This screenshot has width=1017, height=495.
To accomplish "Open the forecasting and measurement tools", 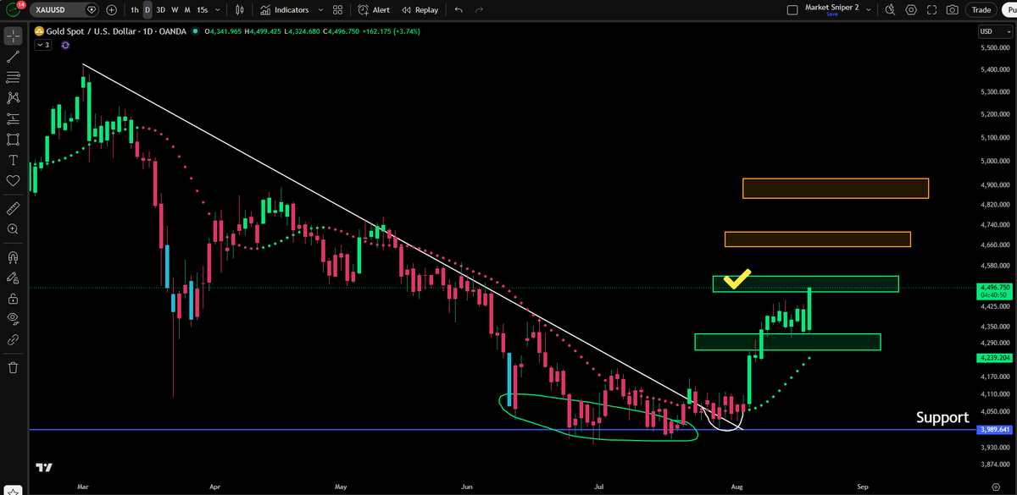I will [x=14, y=118].
